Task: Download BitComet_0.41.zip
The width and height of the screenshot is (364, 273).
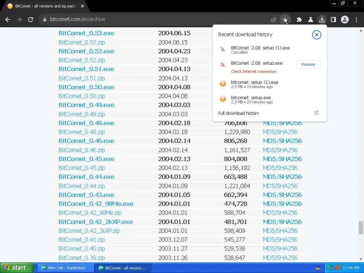Action: point(82,240)
